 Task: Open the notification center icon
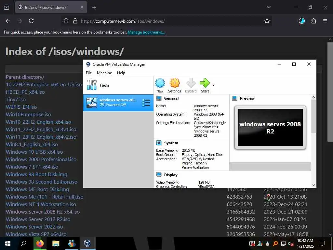322,243
